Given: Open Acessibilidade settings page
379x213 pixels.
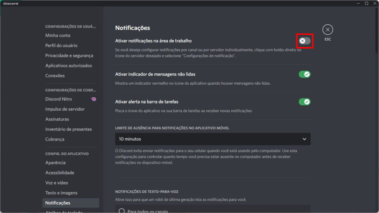Looking at the screenshot, I should pyautogui.click(x=60, y=173).
